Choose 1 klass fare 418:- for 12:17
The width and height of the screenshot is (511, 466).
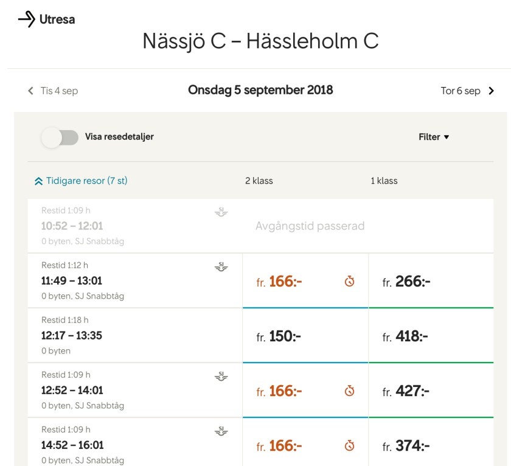[431, 336]
